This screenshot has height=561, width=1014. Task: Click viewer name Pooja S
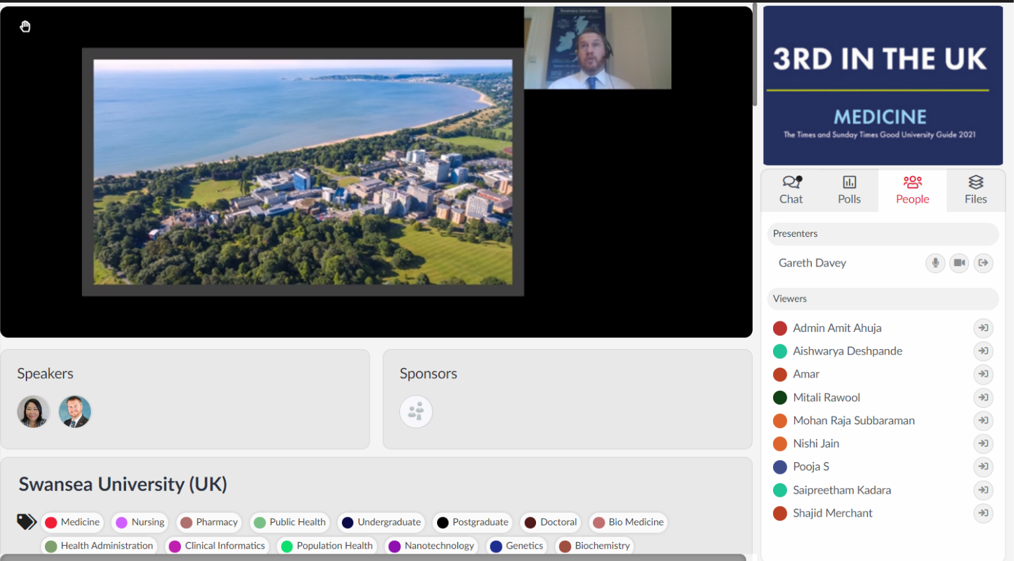pyautogui.click(x=811, y=467)
